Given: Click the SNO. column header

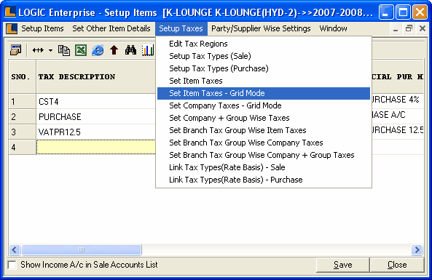Looking at the screenshot, I should (x=23, y=77).
